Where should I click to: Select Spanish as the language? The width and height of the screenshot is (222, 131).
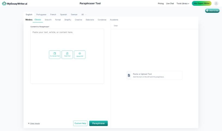point(63,14)
